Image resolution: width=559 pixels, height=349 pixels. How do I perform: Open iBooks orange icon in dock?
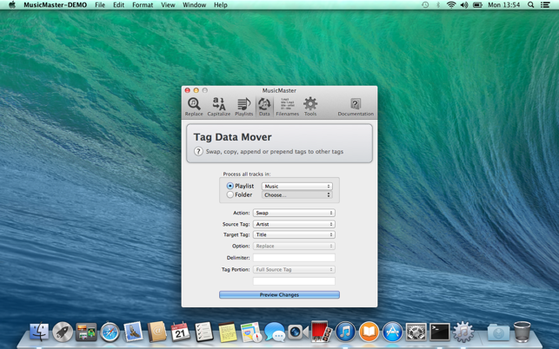[x=369, y=332]
